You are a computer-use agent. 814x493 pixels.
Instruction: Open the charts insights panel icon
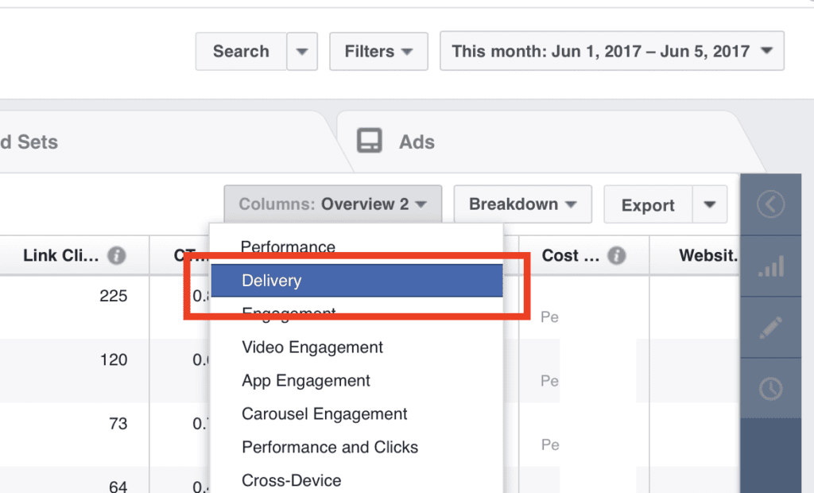770,265
